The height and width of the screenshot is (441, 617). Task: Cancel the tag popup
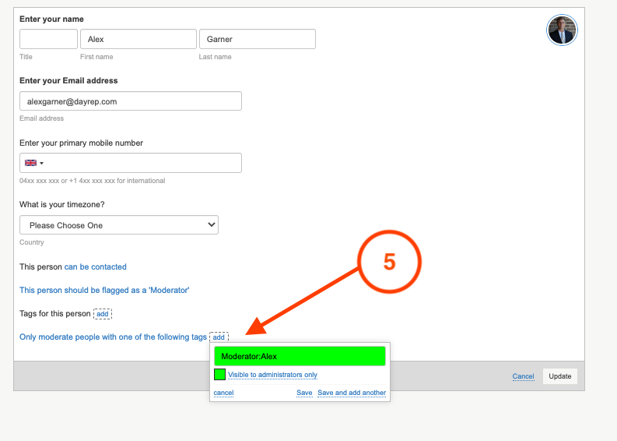click(x=223, y=393)
